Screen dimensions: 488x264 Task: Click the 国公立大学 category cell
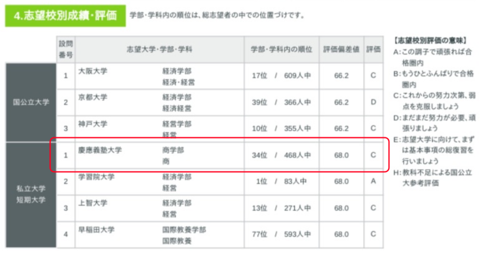click(x=31, y=102)
